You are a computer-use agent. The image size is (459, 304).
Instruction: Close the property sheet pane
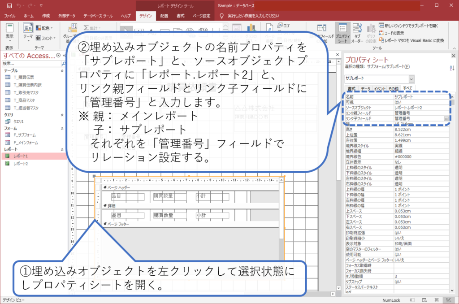454,56
